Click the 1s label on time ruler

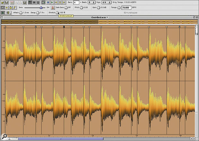tap(49, 136)
